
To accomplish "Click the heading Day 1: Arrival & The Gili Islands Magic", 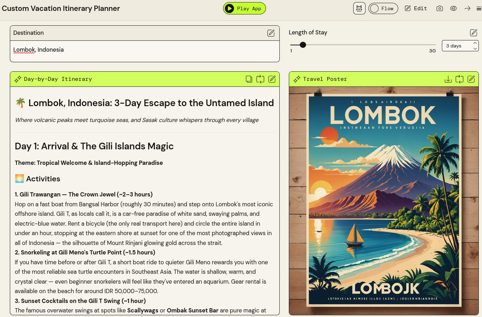I will point(94,146).
